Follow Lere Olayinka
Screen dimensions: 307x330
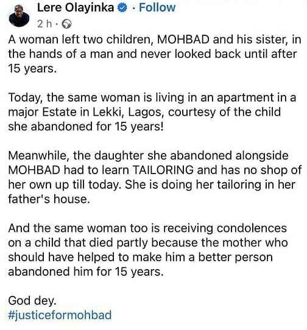click(157, 7)
